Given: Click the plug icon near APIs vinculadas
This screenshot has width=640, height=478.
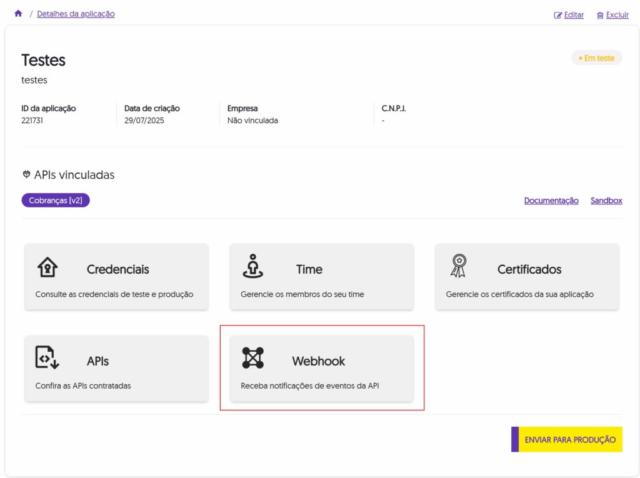Looking at the screenshot, I should point(26,175).
